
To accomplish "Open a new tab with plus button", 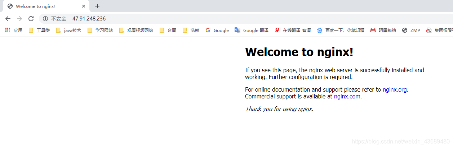I will pyautogui.click(x=97, y=6).
